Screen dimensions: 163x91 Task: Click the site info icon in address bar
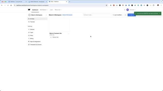coord(15,5)
